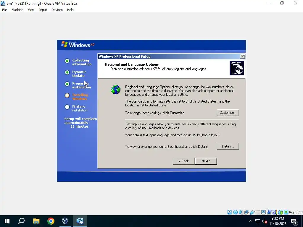Click the mouse integration status icon
Image resolution: width=303 pixels, height=227 pixels.
coord(281,212)
